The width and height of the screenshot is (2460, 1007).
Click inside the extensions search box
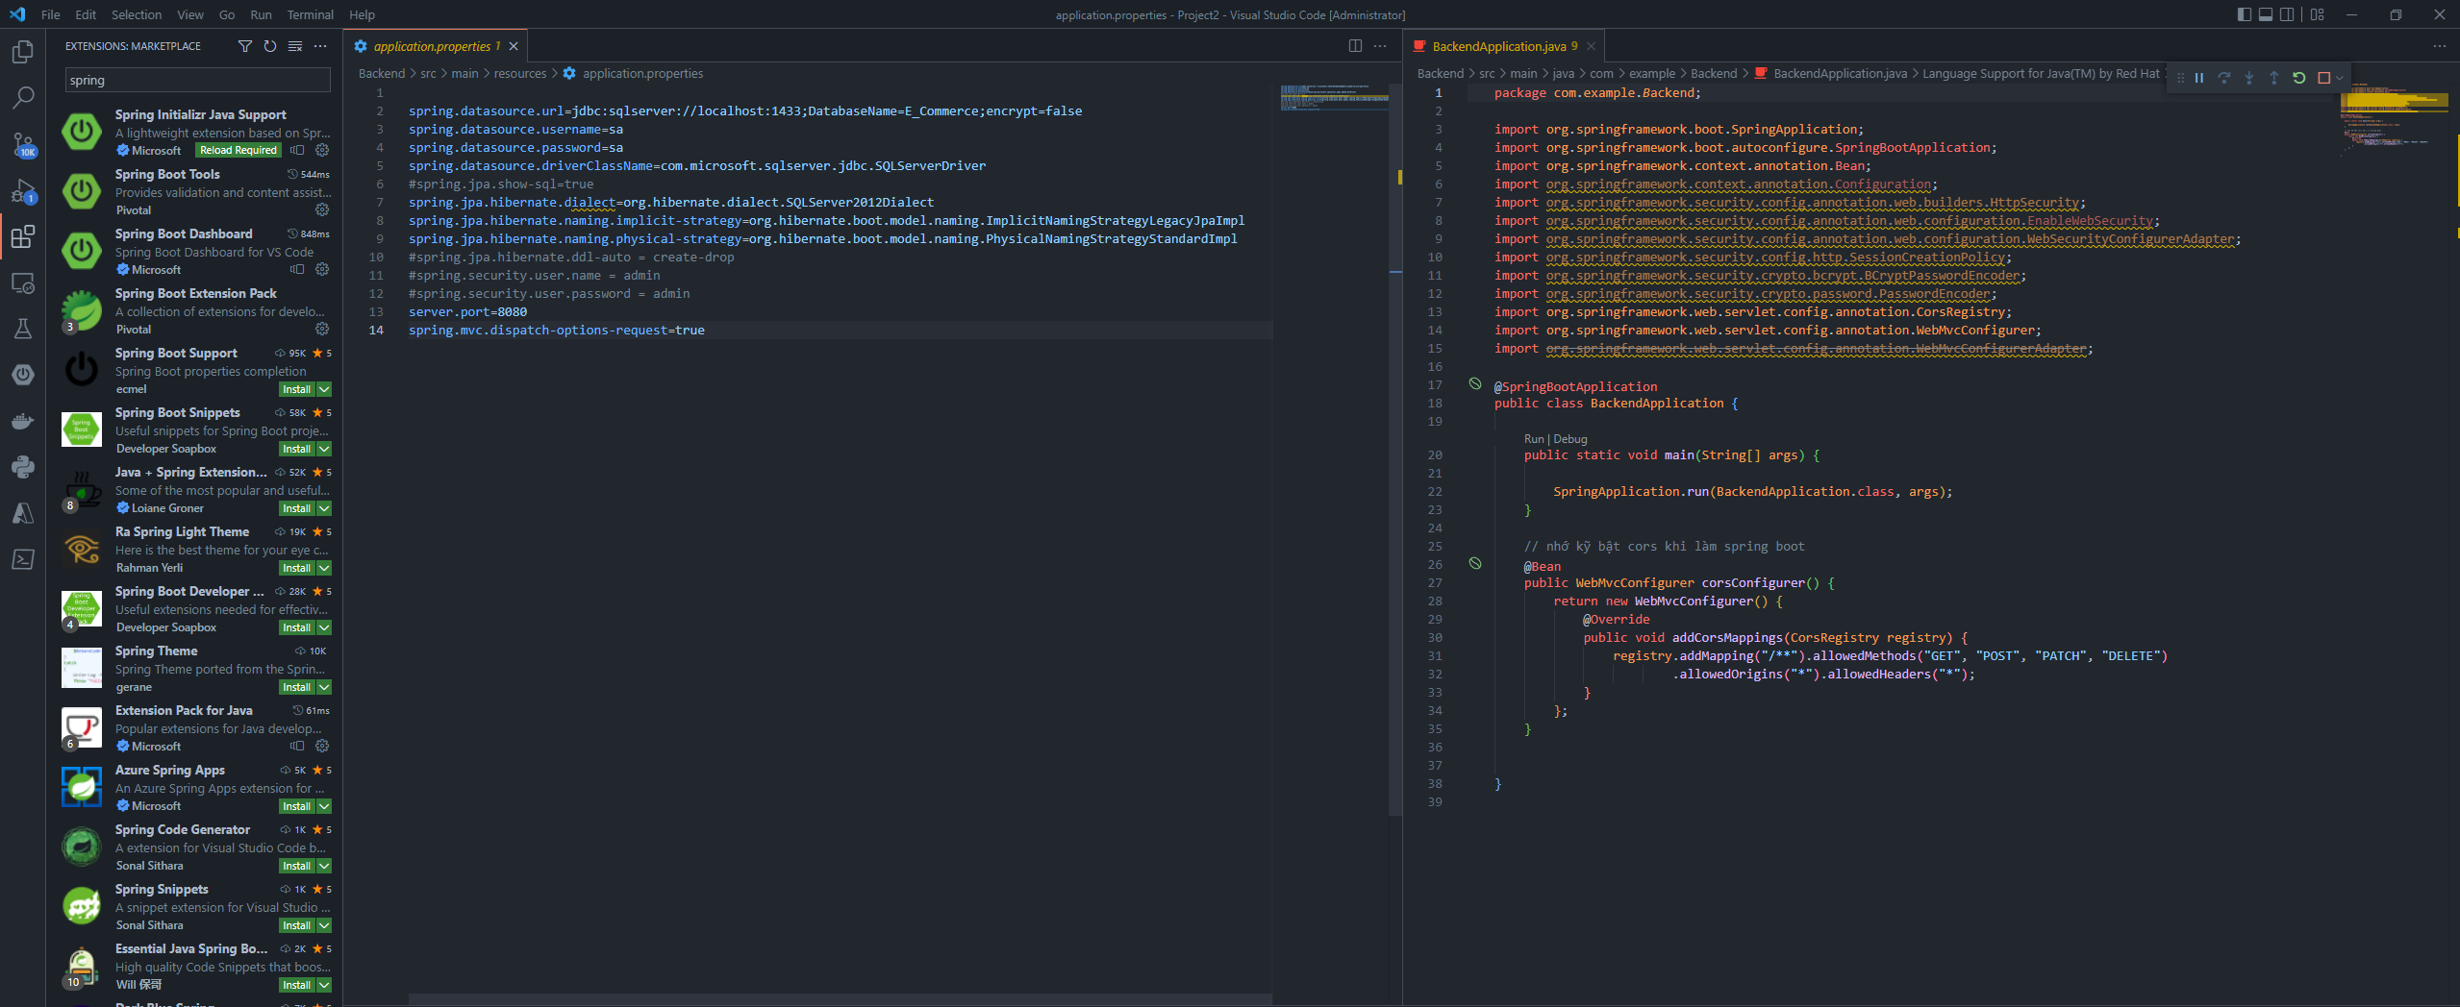[x=196, y=80]
